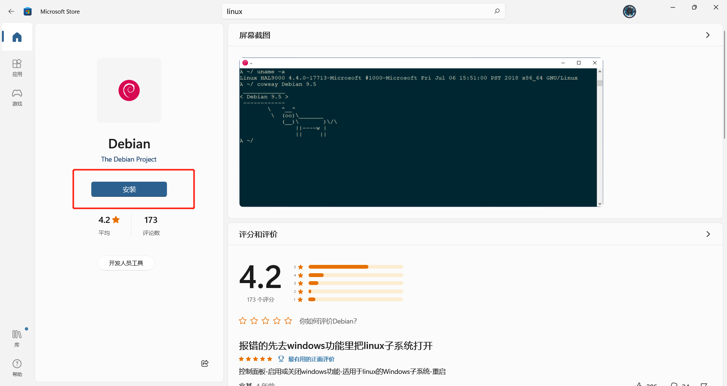Click the page's vertical scrollbar
The width and height of the screenshot is (727, 386).
724,84
